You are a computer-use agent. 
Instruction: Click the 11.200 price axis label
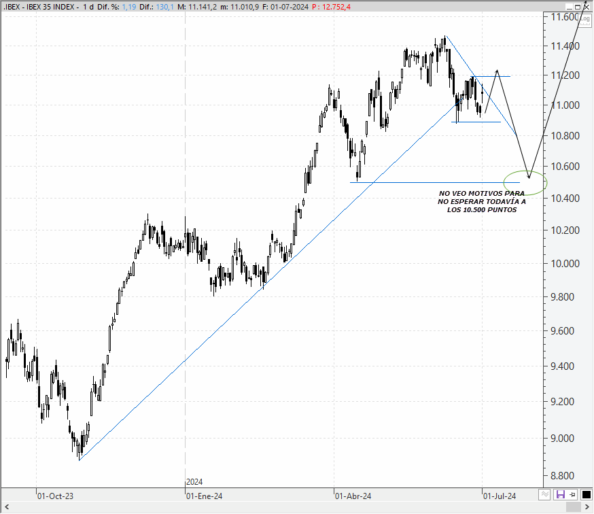point(565,75)
